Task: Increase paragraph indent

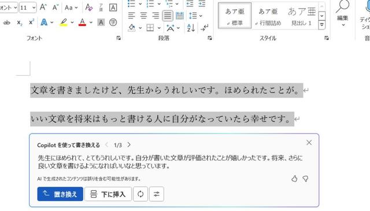Action: (x=202, y=3)
